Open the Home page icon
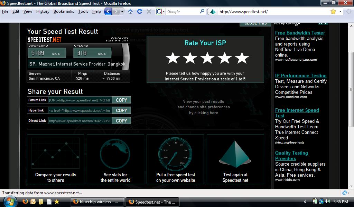 click(130, 11)
